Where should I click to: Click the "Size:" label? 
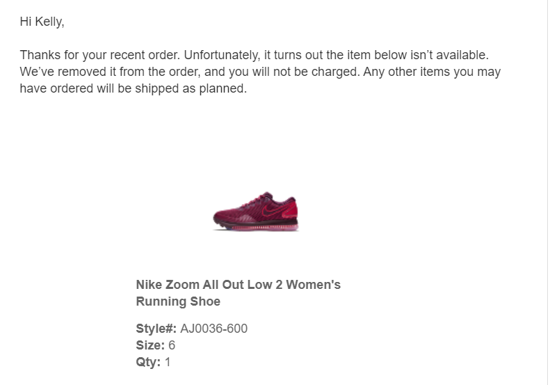[150, 345]
